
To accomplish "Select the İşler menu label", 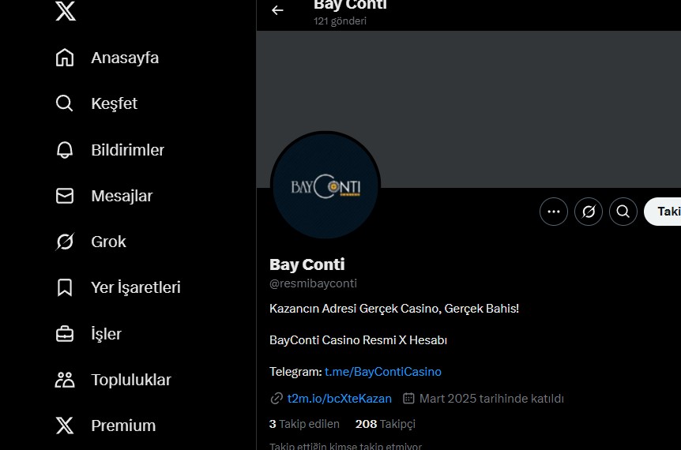I will [x=107, y=334].
